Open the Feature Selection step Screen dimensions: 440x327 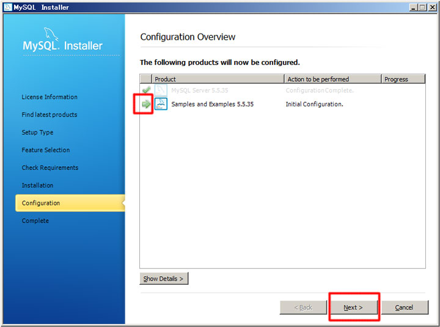point(46,150)
